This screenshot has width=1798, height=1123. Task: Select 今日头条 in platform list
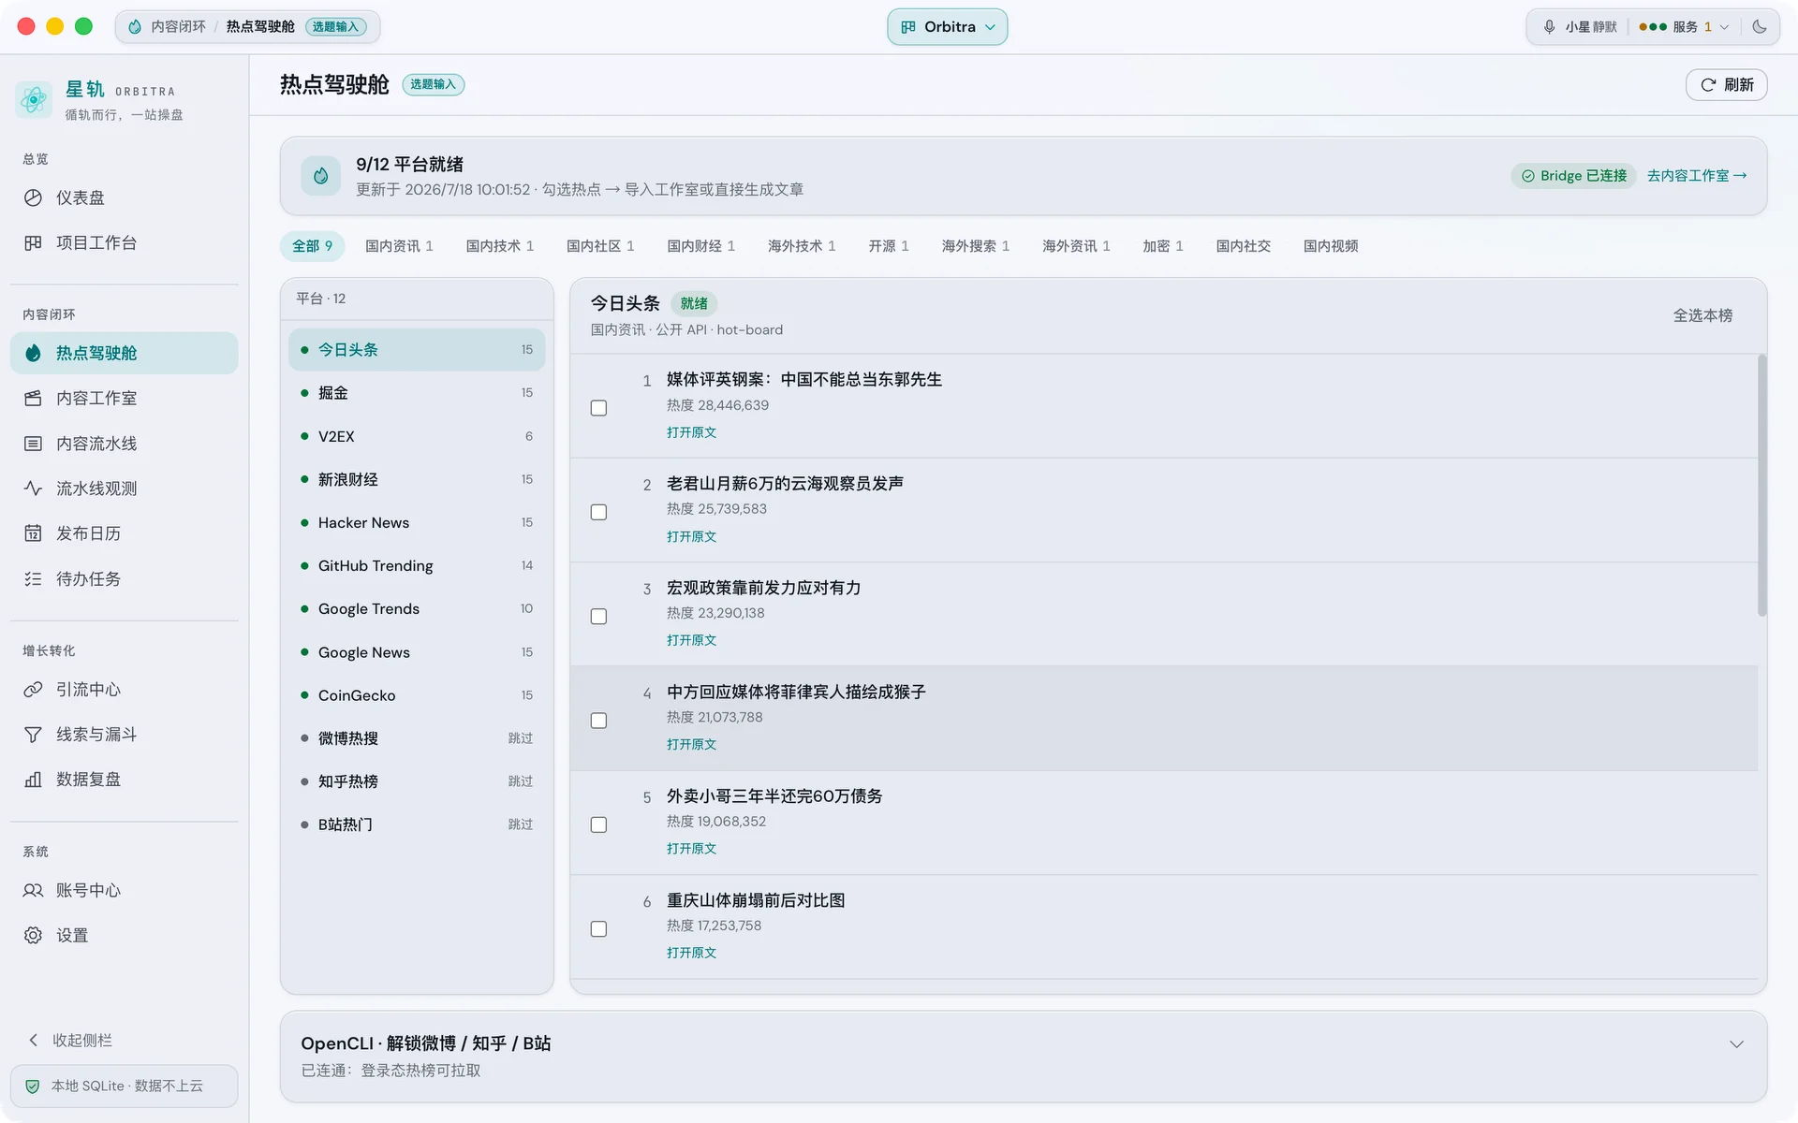coord(417,349)
